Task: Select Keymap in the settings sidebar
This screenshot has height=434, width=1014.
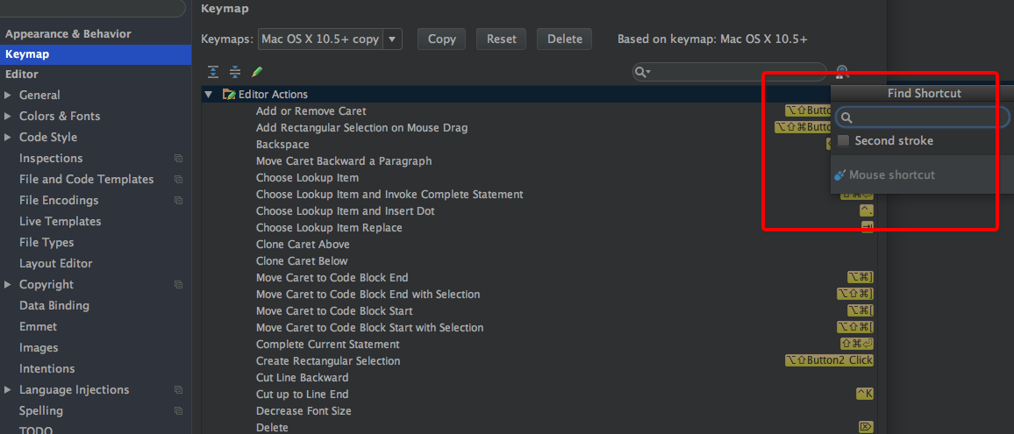Action: click(x=27, y=54)
